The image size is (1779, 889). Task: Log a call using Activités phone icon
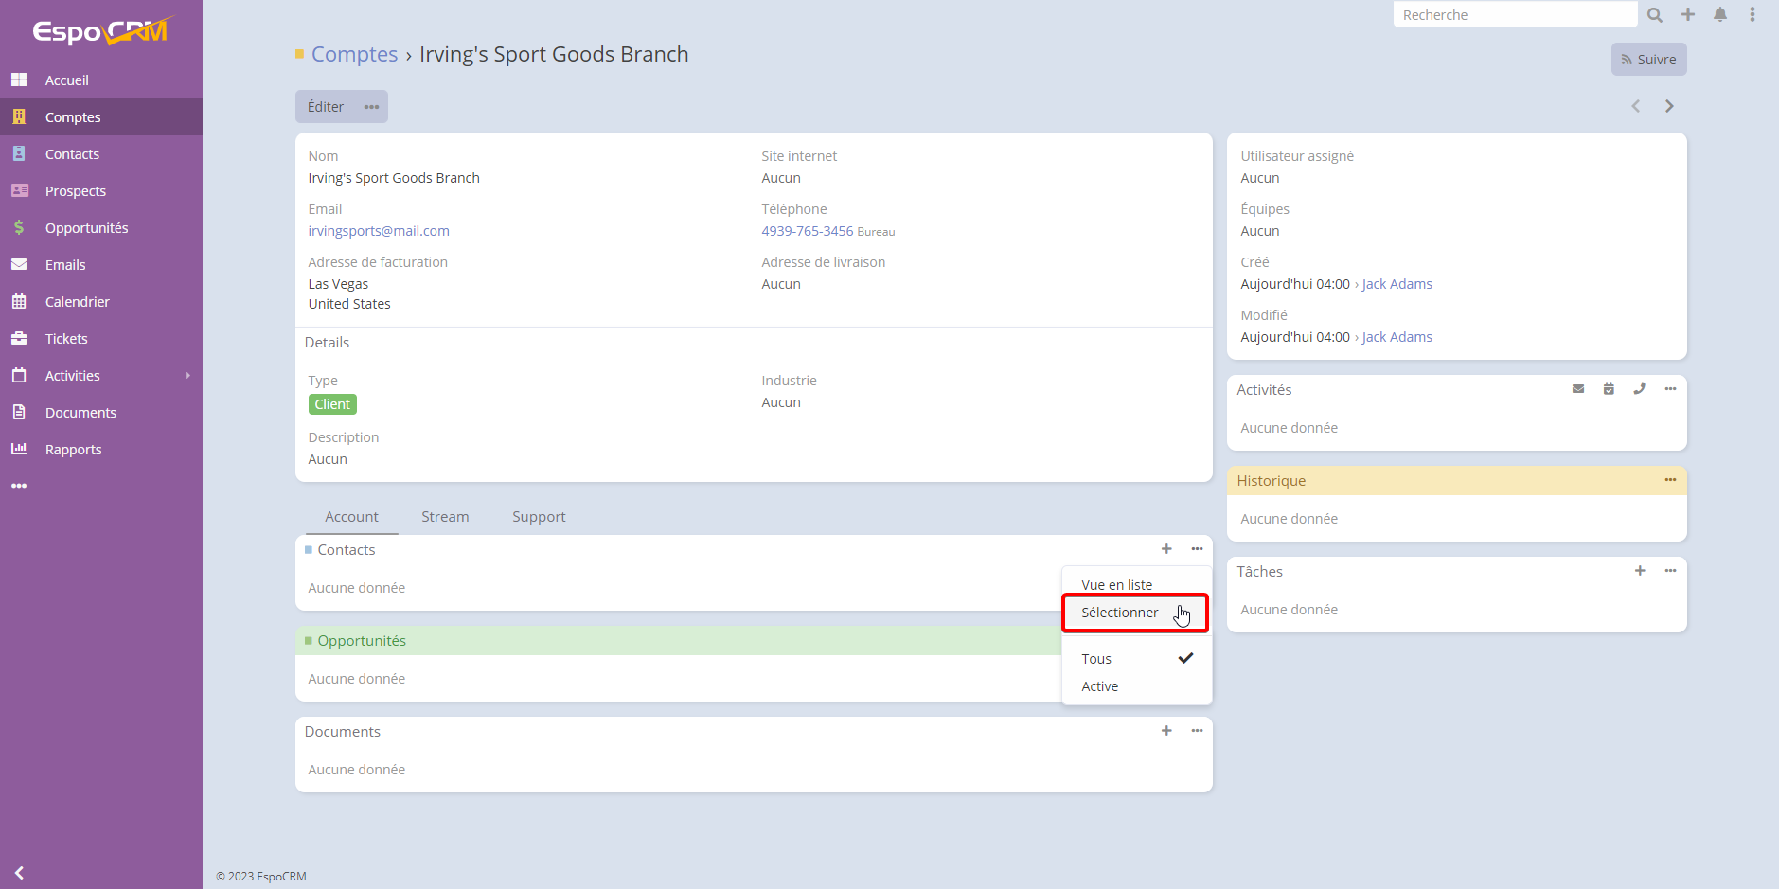click(1640, 389)
